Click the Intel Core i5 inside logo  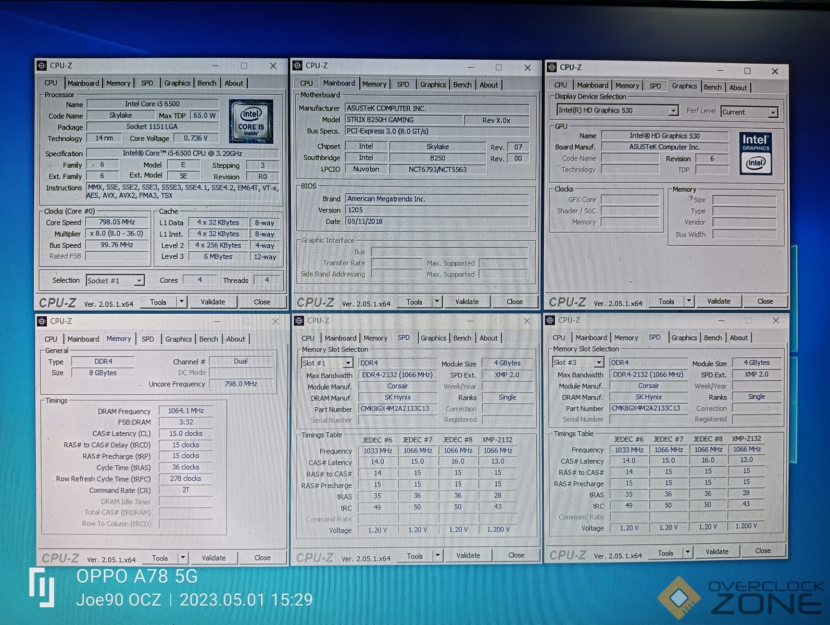coord(251,121)
